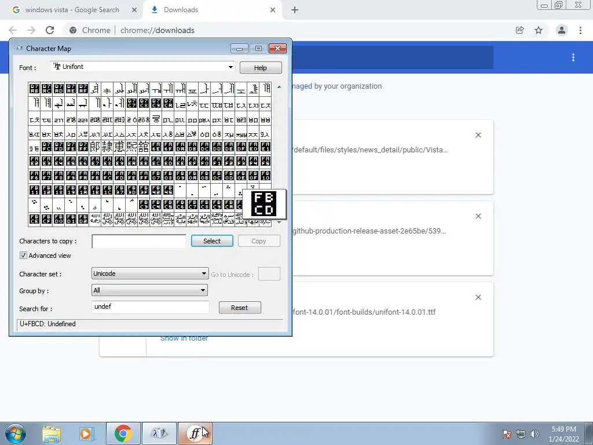Select the D7C7 glyph cell
Viewport: 593px width, 445px height.
(131, 103)
